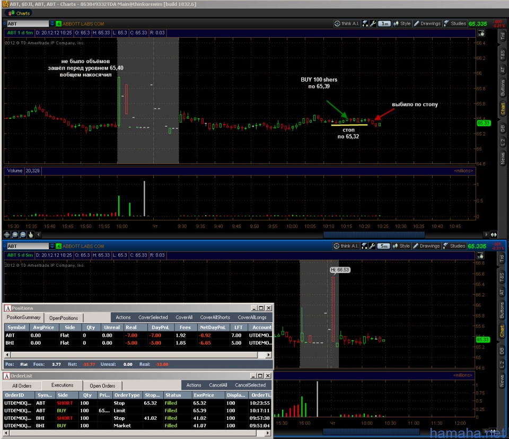Open AT sidebar tab in lower chart

[502, 292]
